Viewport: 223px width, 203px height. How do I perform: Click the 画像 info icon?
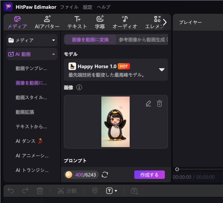coord(79,87)
